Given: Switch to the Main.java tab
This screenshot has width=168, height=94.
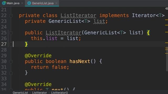Looking at the screenshot, I should [x=13, y=3].
